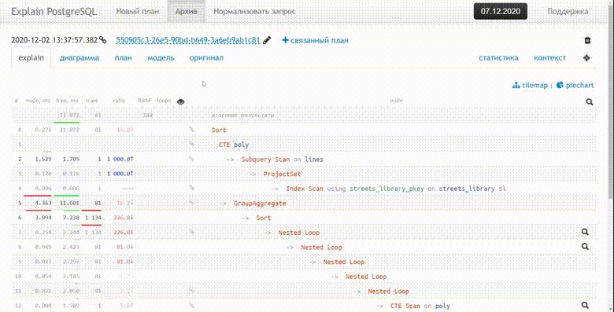614x312 pixels.
Task: Open plan ID link 550905c3-26e5
Action: click(188, 40)
